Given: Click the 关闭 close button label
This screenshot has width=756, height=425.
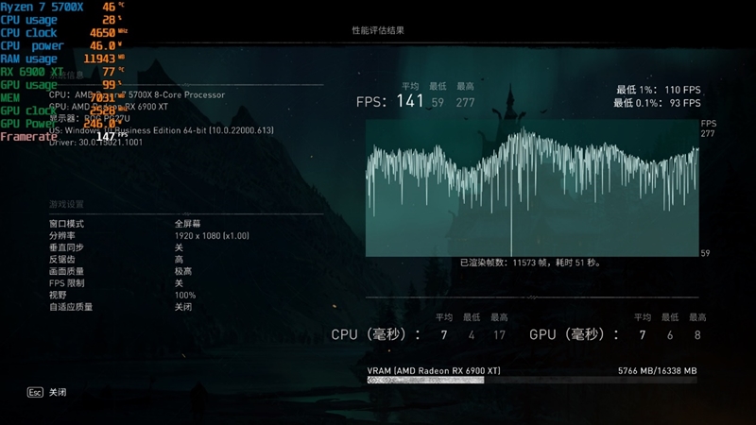Looking at the screenshot, I should click(x=58, y=392).
